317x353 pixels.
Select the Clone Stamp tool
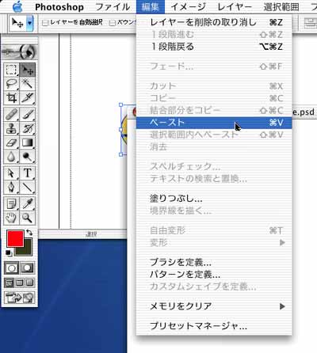click(x=11, y=129)
